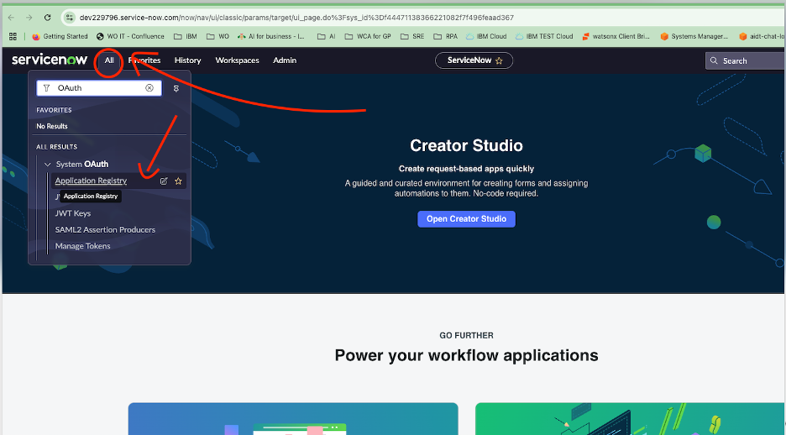
Task: Click Power your workflow applications heading
Action: 466,355
